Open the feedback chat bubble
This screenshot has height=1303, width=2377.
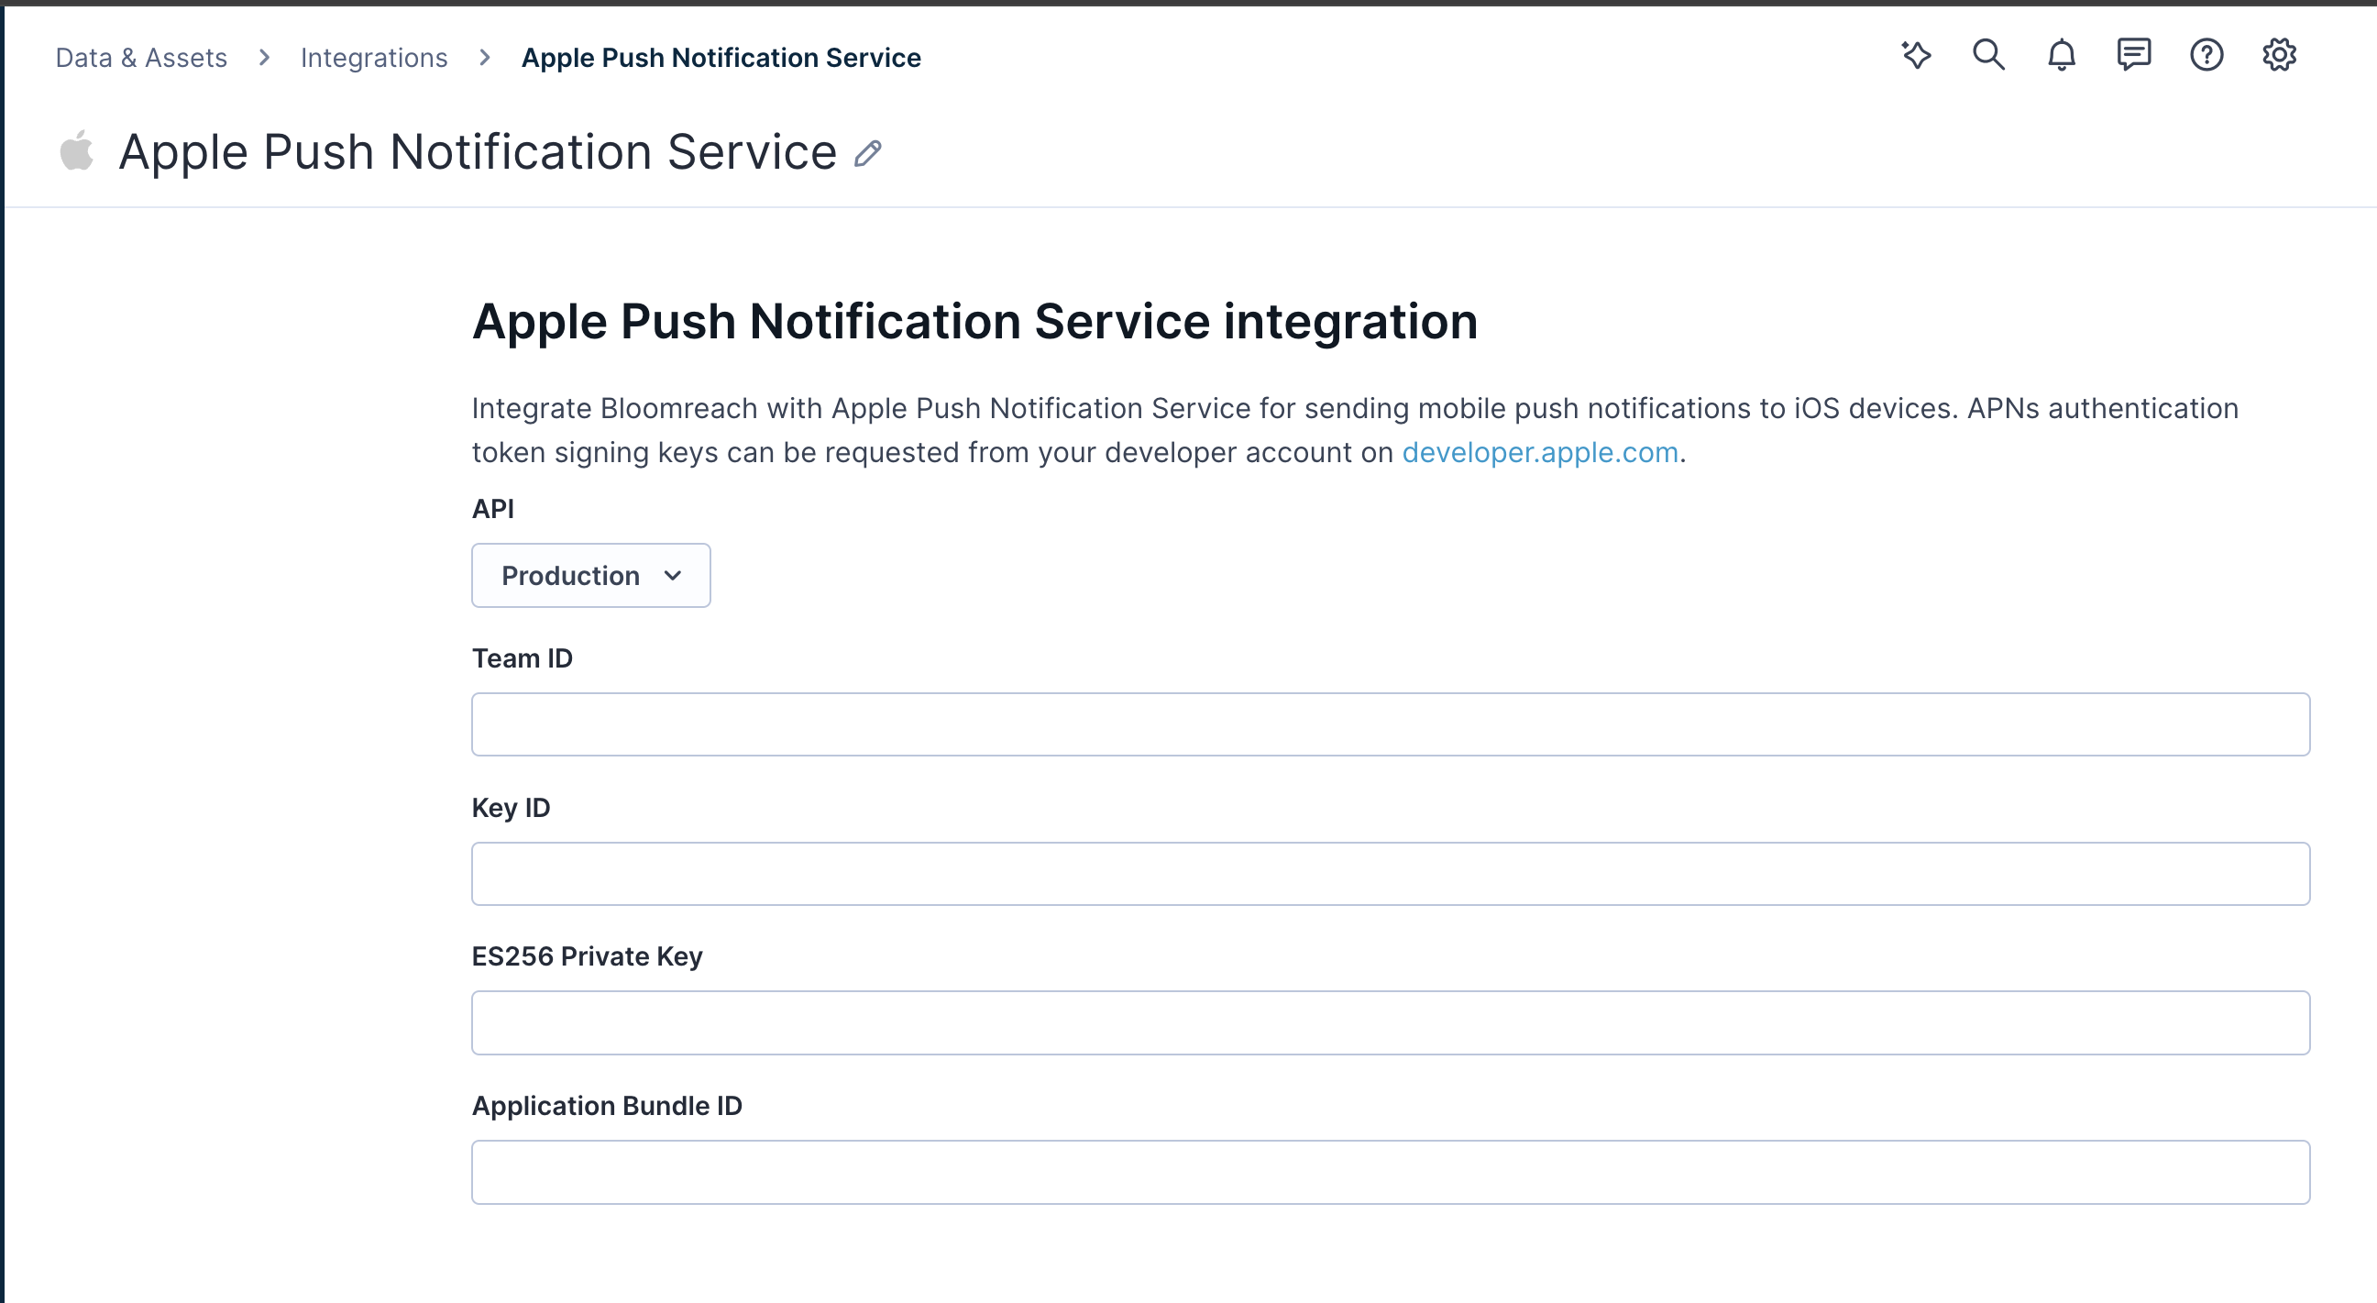(x=2133, y=55)
